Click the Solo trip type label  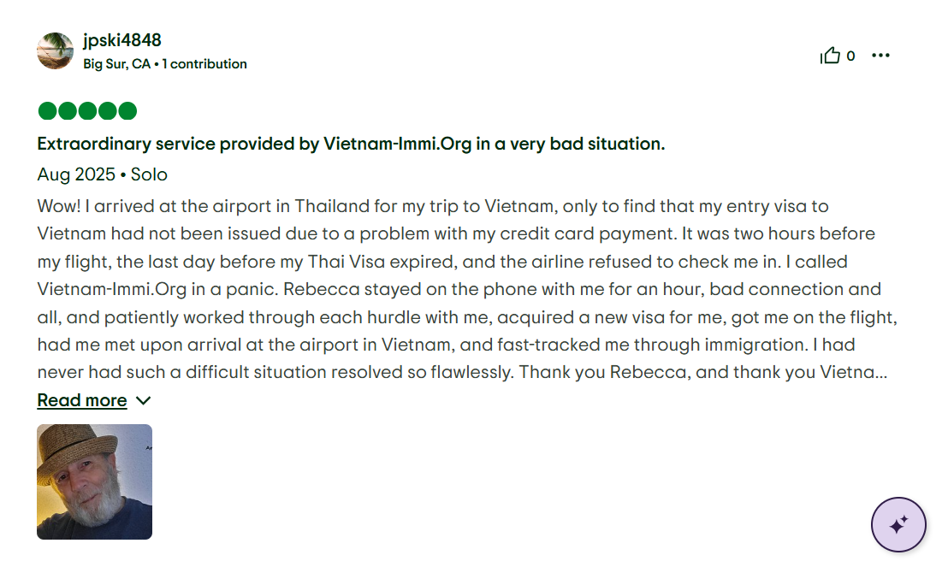(x=149, y=174)
